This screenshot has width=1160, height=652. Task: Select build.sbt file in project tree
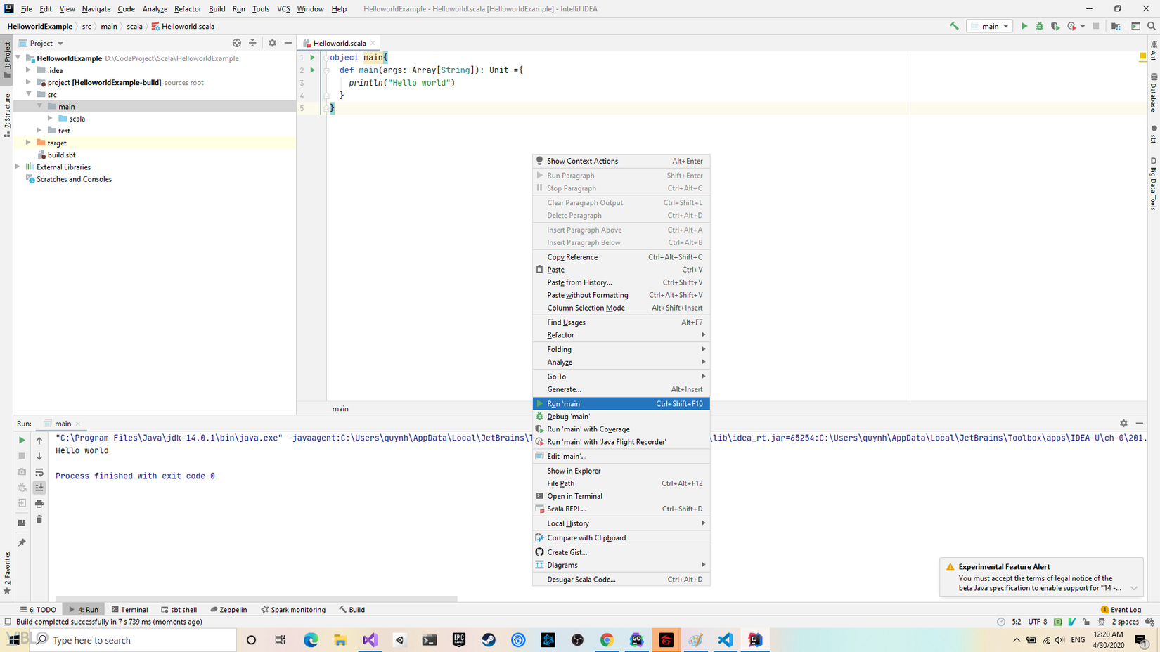point(61,155)
